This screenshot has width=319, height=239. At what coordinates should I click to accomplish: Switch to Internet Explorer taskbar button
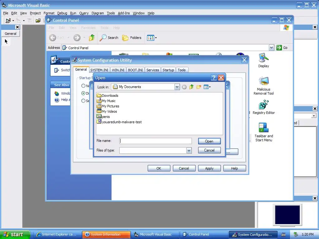point(57,235)
